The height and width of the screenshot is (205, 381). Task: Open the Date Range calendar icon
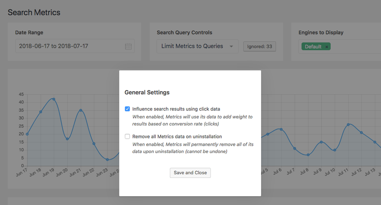click(x=128, y=46)
